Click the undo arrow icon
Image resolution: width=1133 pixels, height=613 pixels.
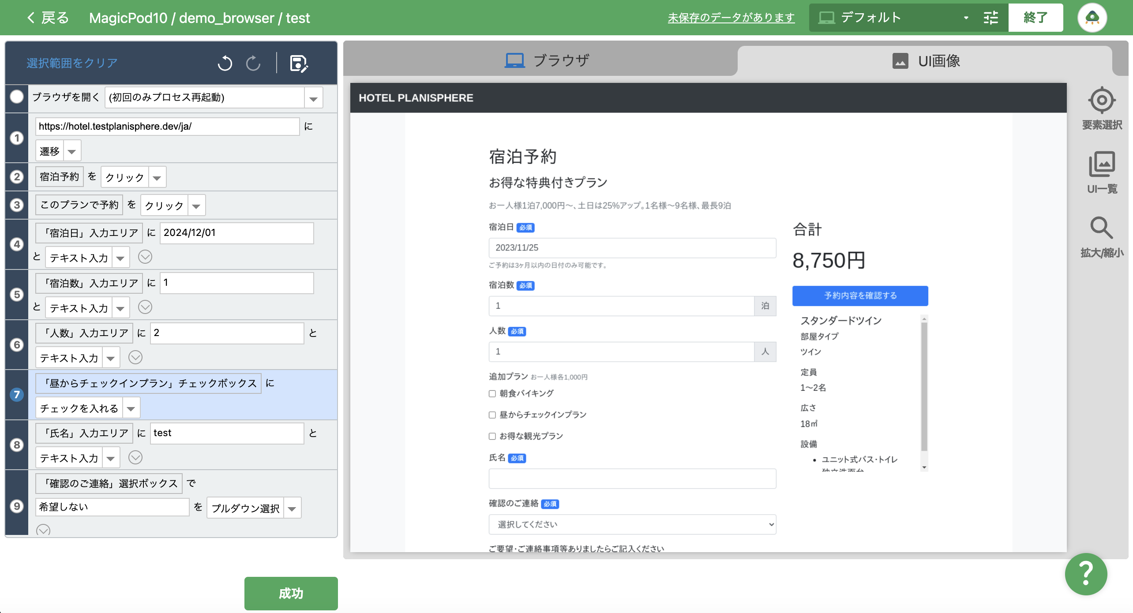[225, 63]
